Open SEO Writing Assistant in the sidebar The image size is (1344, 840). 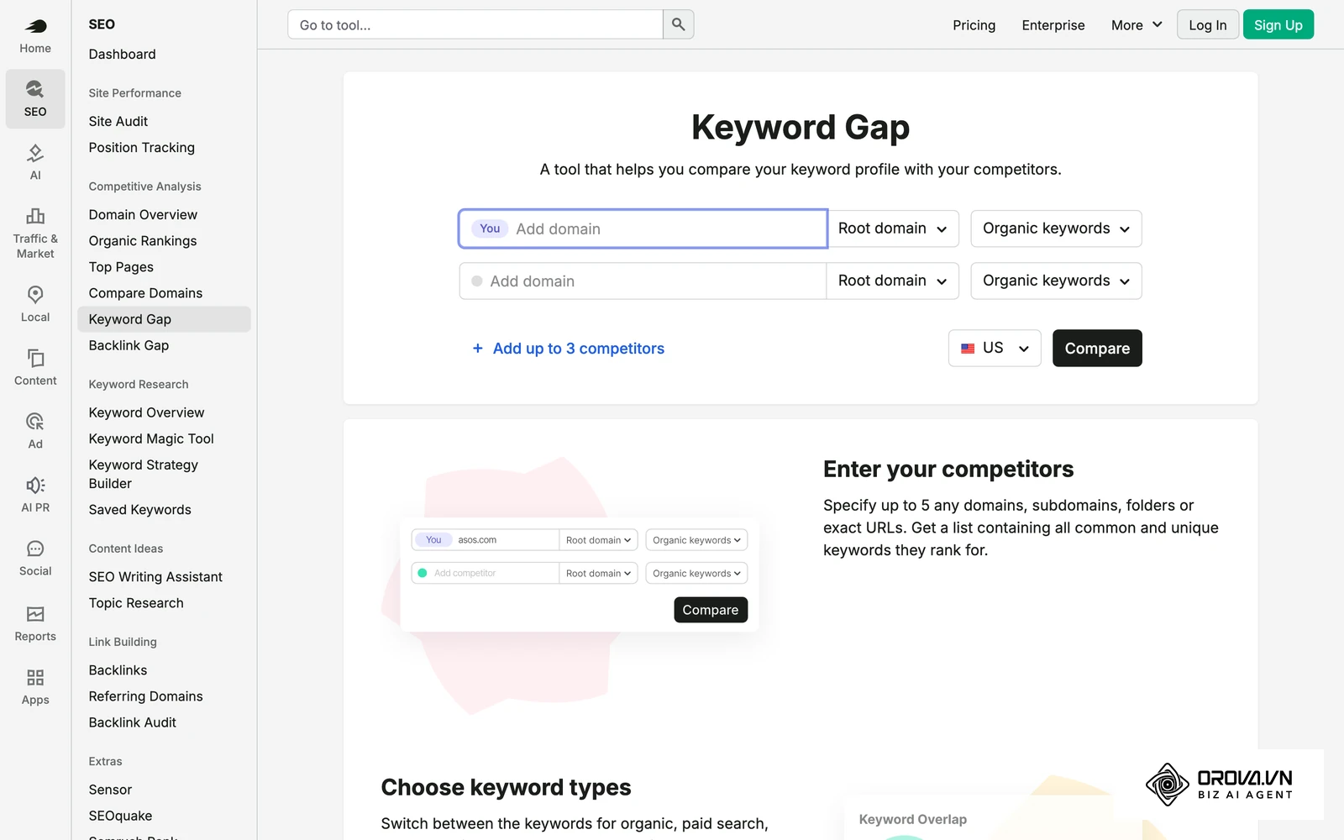[x=155, y=576]
